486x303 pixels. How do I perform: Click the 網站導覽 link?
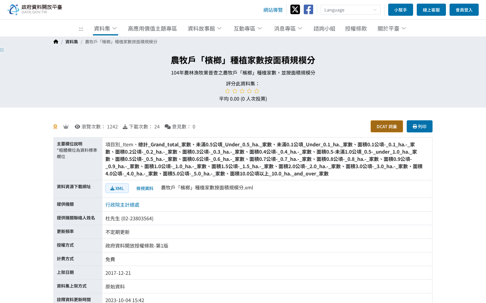273,10
